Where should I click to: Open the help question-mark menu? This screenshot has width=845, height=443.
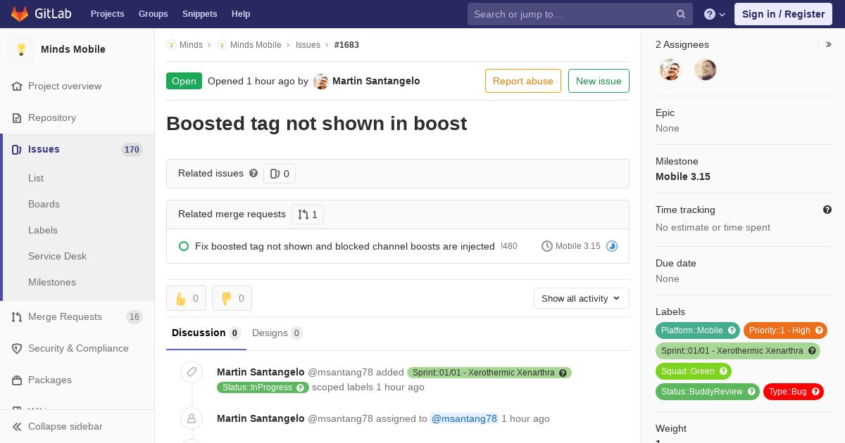pyautogui.click(x=715, y=14)
